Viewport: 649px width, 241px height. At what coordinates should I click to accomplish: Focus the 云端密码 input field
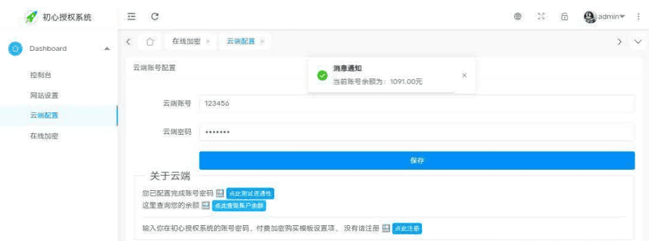click(x=417, y=132)
